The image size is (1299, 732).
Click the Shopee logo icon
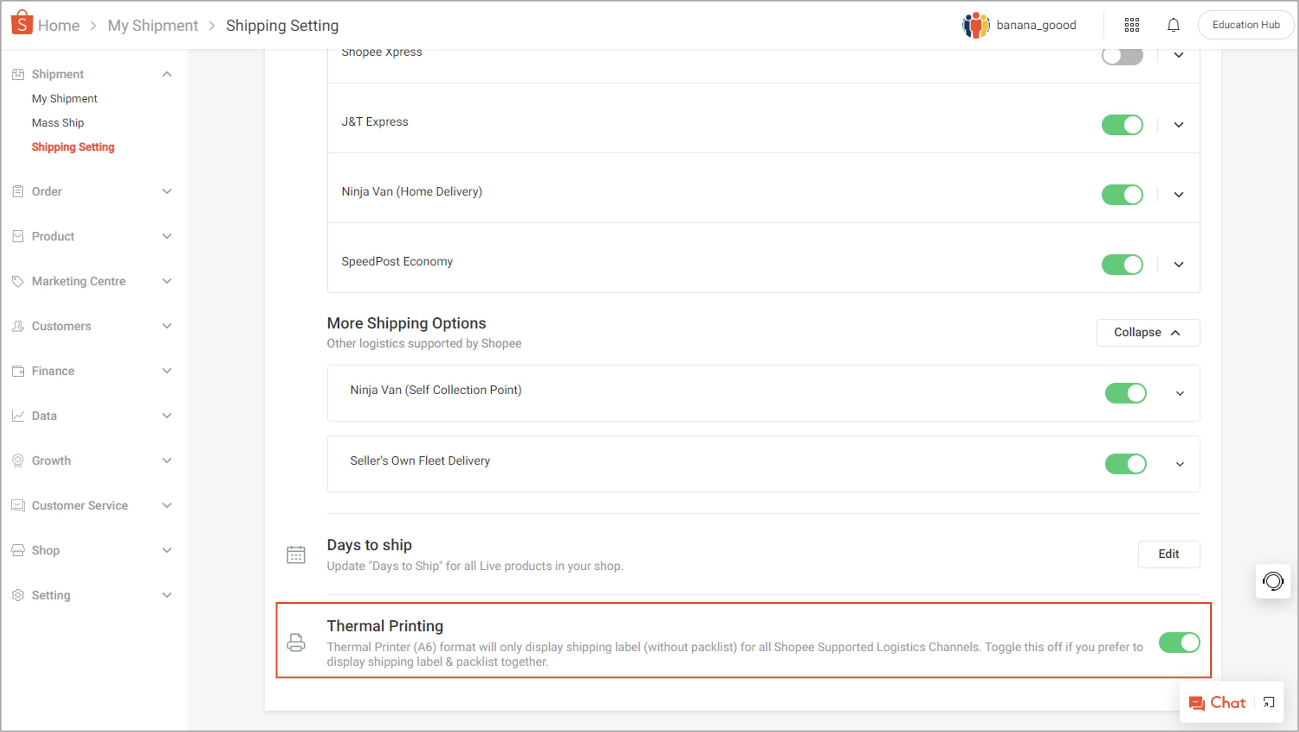tap(22, 23)
